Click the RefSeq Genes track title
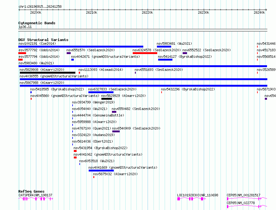 (x=31, y=191)
